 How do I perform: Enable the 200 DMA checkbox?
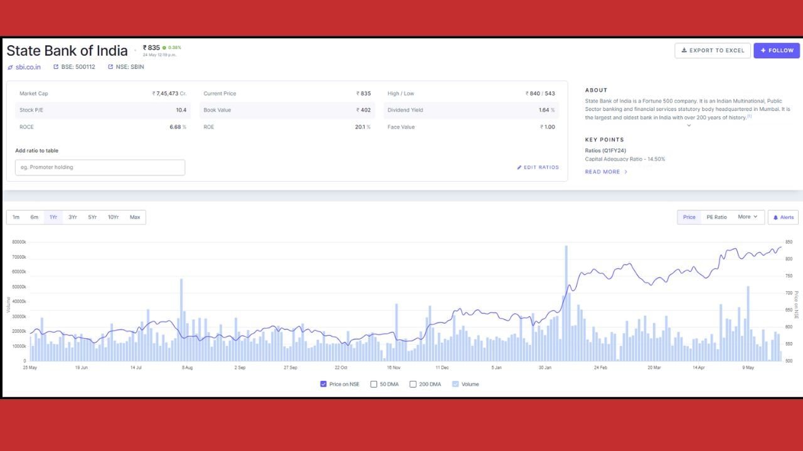point(413,384)
